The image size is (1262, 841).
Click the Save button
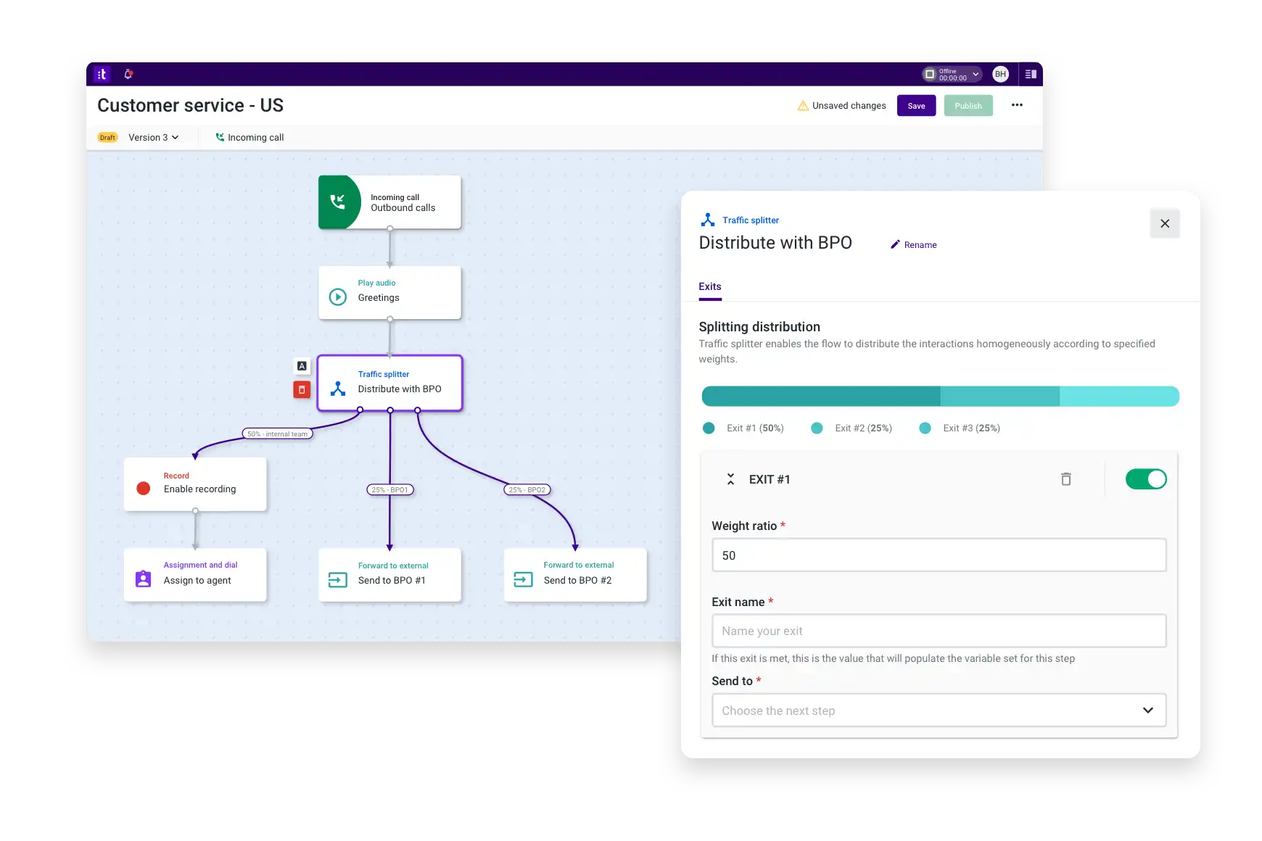tap(916, 105)
